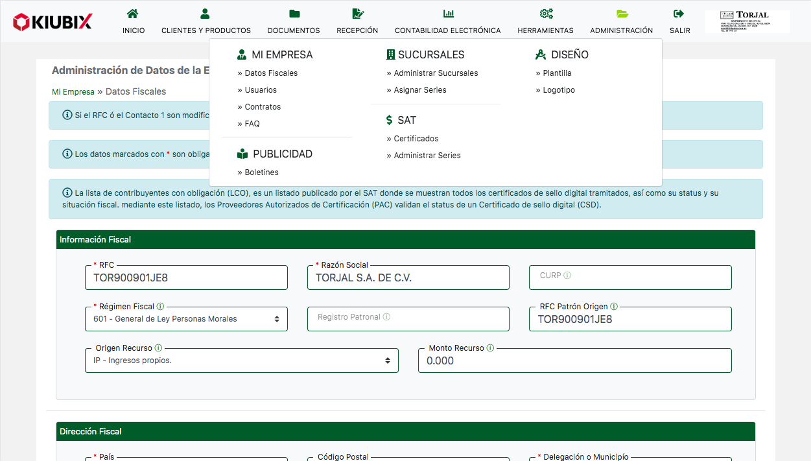
Task: Open Boletines under Publicidad
Action: (x=261, y=172)
